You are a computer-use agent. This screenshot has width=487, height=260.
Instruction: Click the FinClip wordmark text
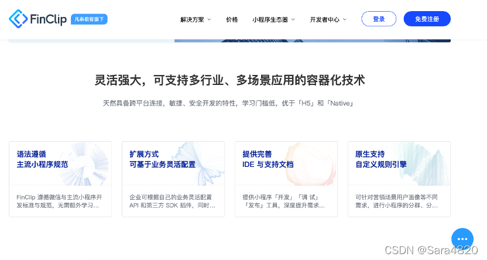click(48, 19)
